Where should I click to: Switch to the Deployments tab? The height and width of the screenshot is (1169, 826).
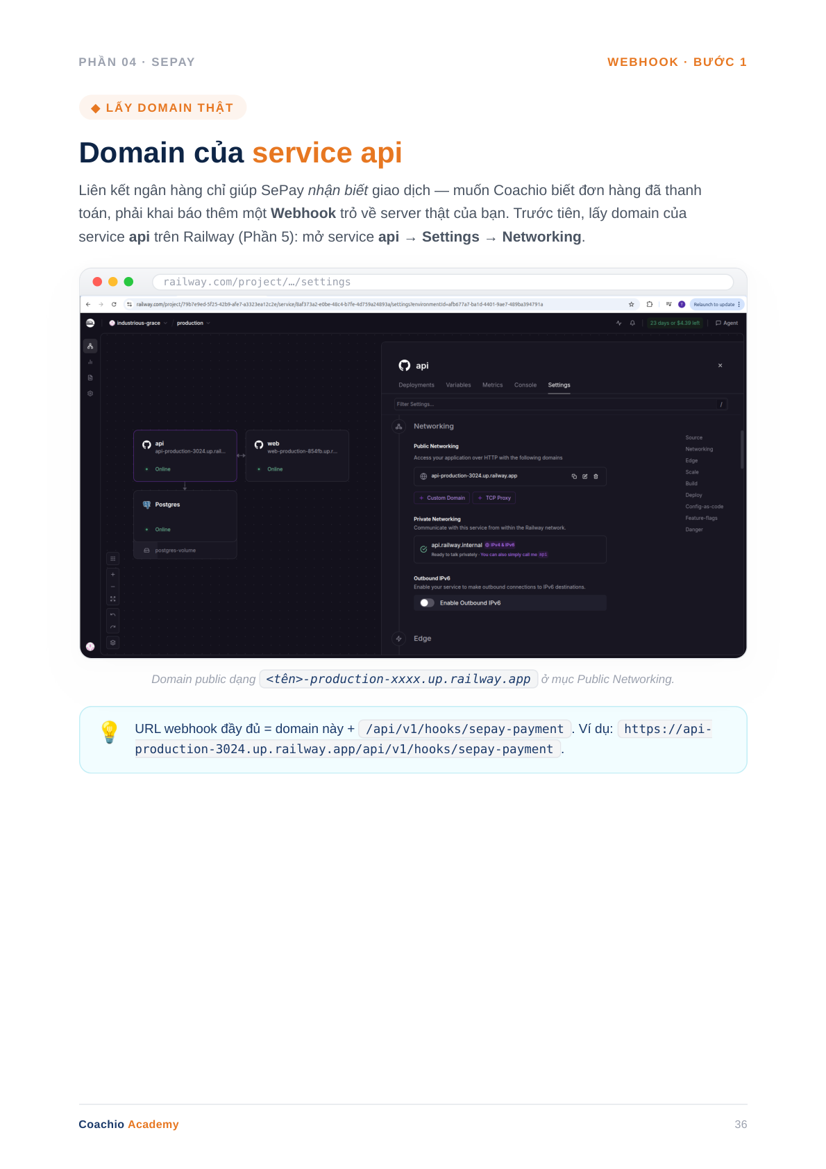416,385
